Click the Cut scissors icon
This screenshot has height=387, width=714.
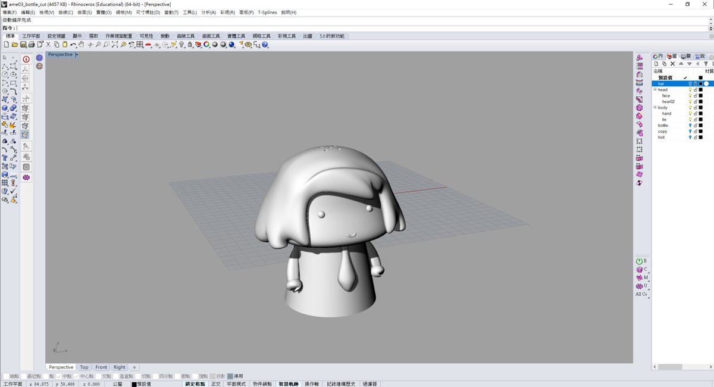point(48,44)
